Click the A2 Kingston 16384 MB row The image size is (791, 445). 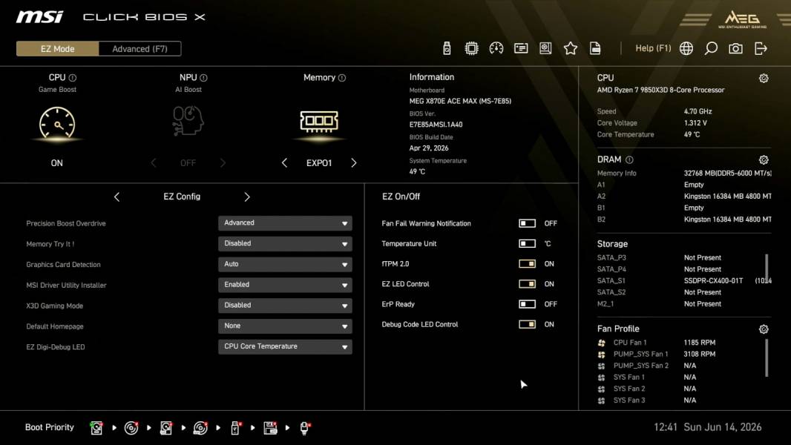pyautogui.click(x=684, y=197)
